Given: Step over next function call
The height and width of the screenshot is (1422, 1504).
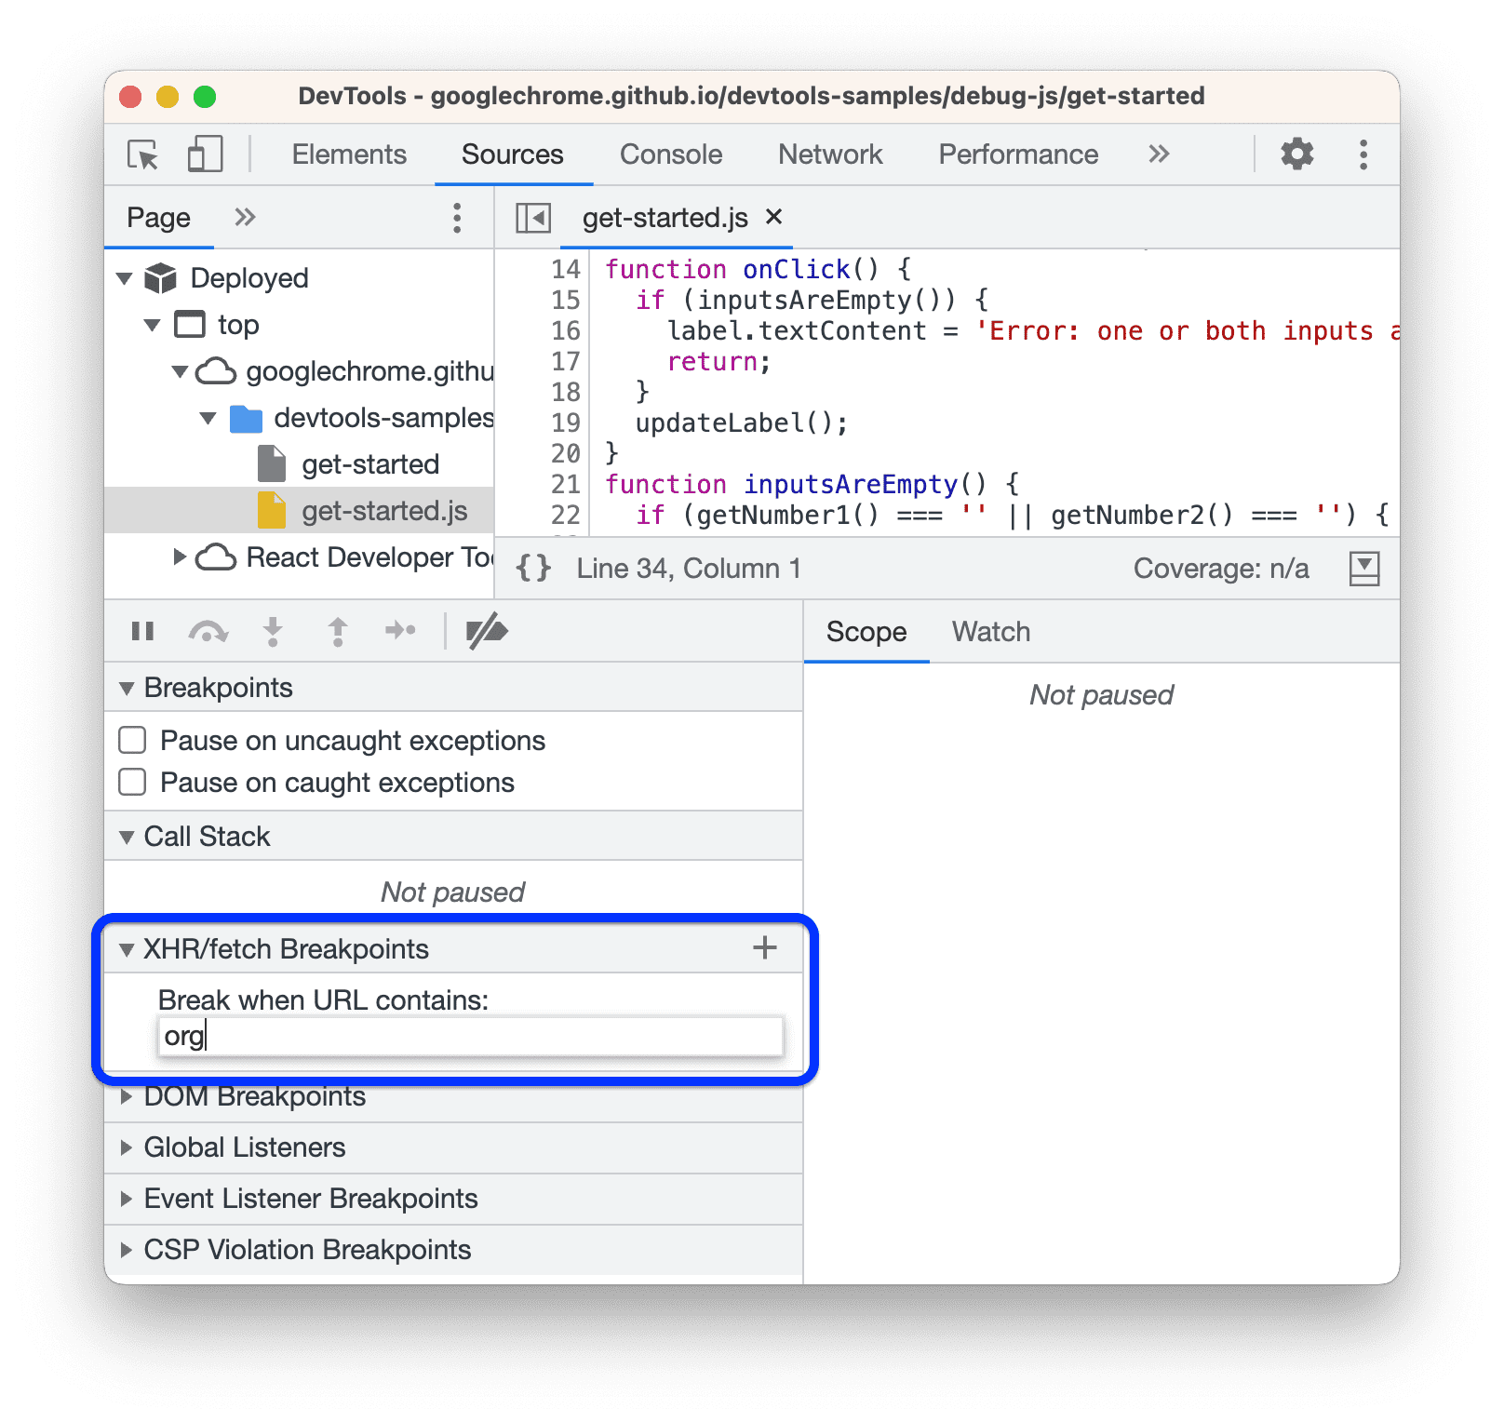Looking at the screenshot, I should [208, 631].
